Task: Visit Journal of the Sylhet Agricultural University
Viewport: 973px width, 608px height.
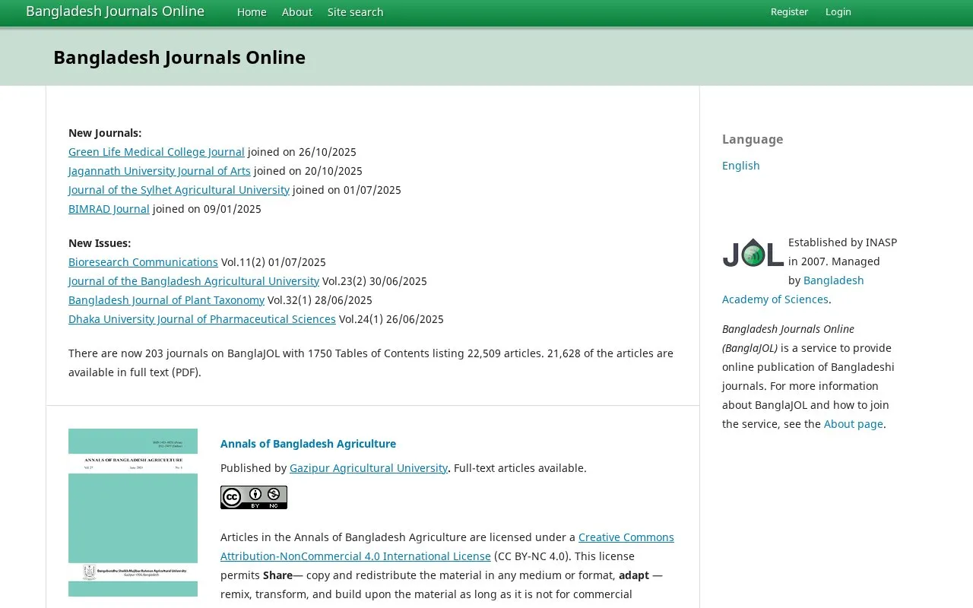Action: pyautogui.click(x=179, y=190)
